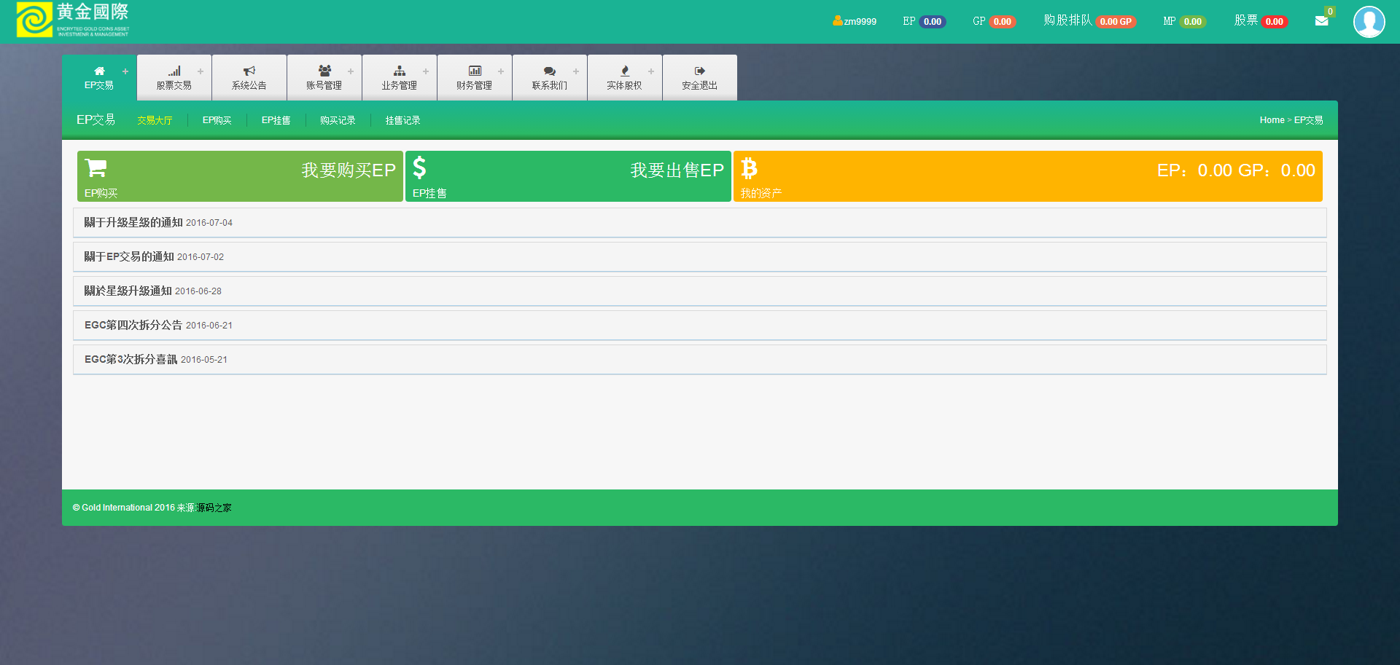Select the 挂售记录 sub-tab
The height and width of the screenshot is (665, 1400).
point(403,120)
